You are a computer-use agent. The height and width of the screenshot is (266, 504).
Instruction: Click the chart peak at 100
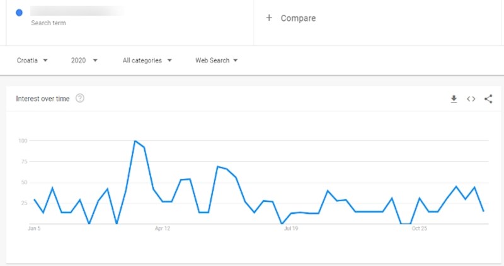pos(135,141)
